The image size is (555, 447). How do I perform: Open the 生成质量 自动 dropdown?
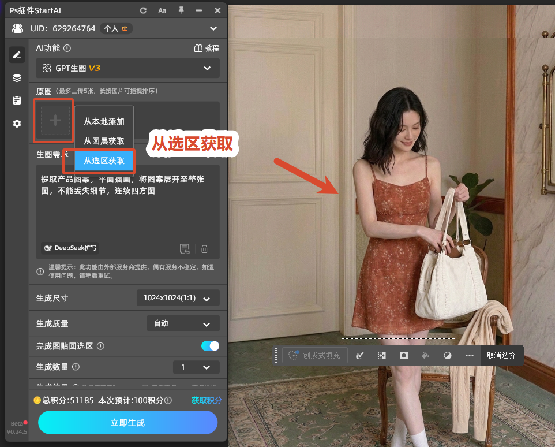[x=183, y=323]
